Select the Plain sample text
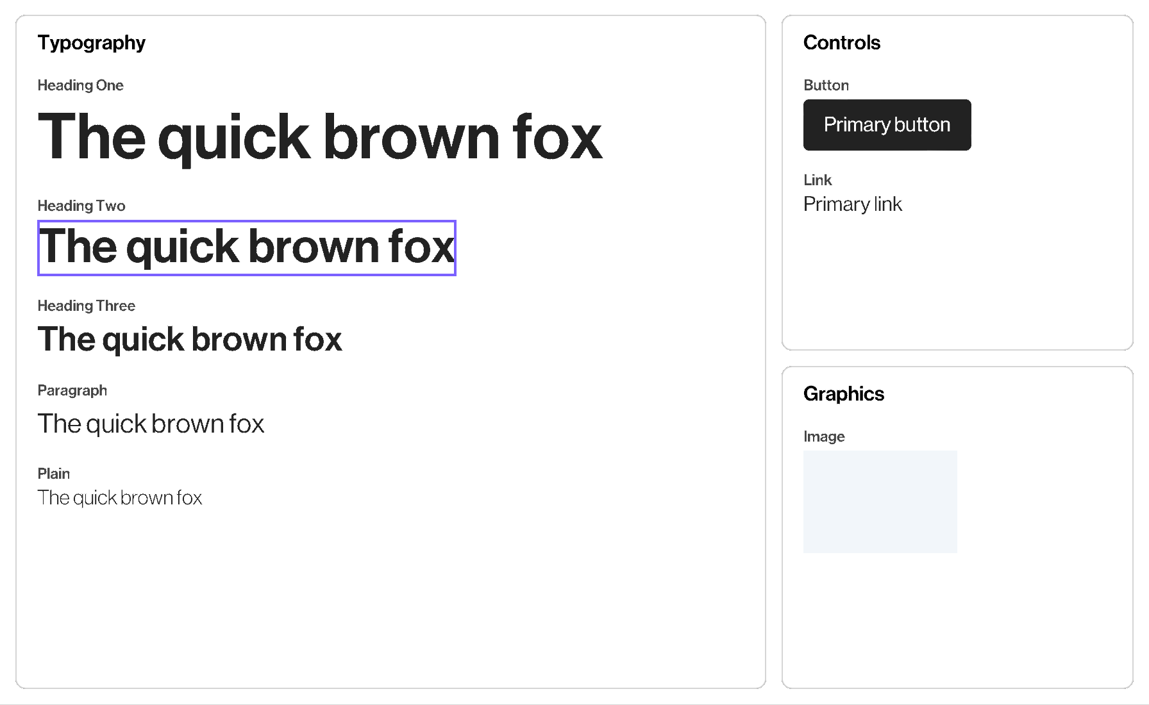 (119, 498)
